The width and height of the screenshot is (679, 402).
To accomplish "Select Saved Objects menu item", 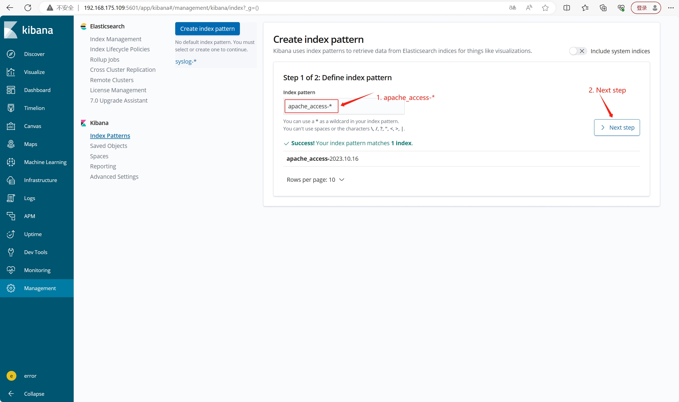I will point(108,146).
